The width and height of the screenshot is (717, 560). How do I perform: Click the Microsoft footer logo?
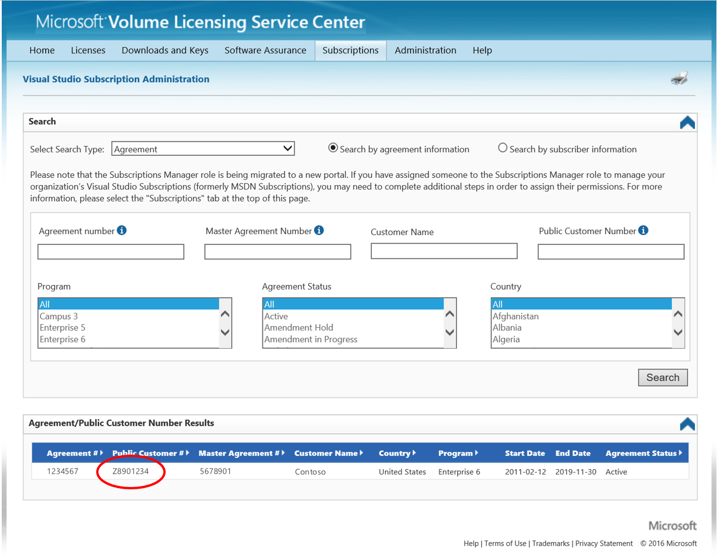coord(672,526)
